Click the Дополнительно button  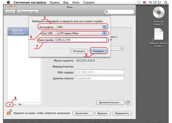coord(110,102)
